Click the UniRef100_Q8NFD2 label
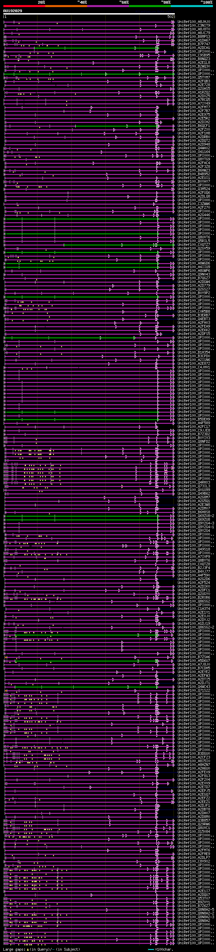Screen dimensions: 216x952 point(194,442)
